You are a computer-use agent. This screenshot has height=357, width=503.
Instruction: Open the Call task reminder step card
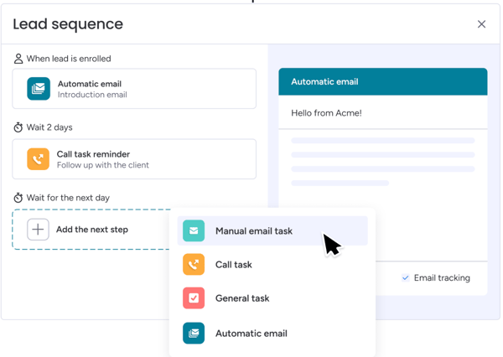(134, 159)
